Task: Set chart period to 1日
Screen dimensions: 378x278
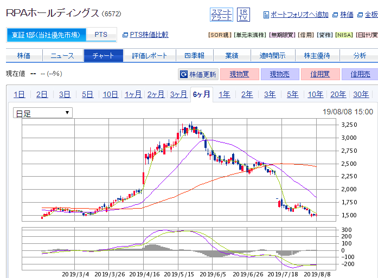Action: pos(20,94)
